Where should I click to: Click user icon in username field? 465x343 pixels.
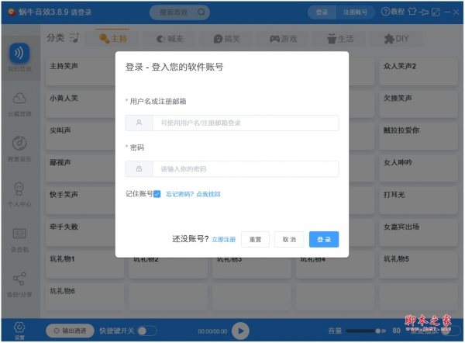click(139, 123)
